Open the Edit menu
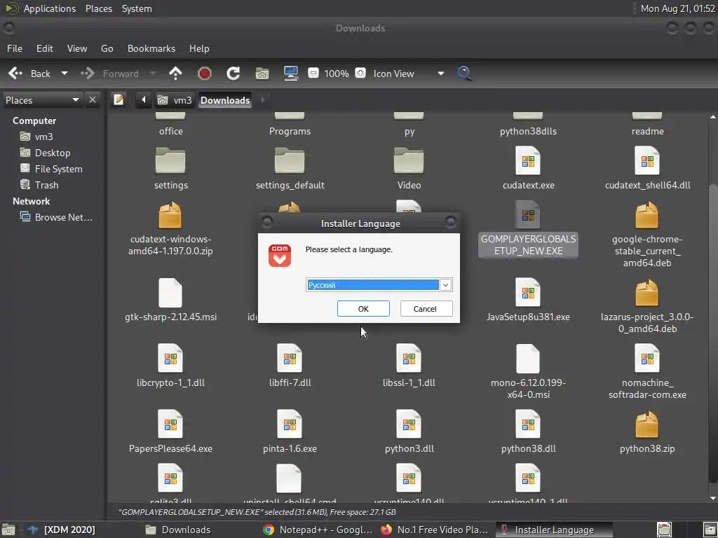718x538 pixels. (44, 48)
